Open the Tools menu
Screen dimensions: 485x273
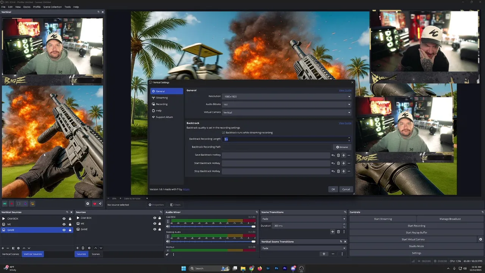(67, 7)
